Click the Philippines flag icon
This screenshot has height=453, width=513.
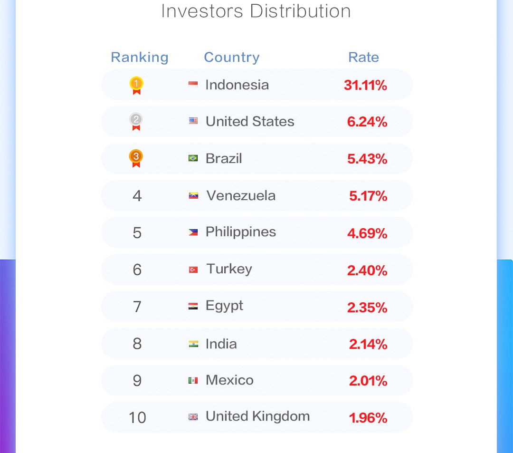coord(193,232)
